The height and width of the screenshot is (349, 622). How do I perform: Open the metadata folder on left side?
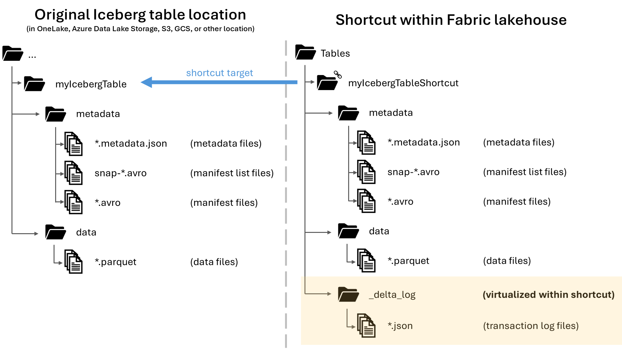point(55,113)
